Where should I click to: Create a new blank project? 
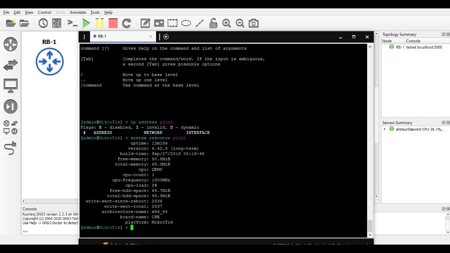(11, 24)
